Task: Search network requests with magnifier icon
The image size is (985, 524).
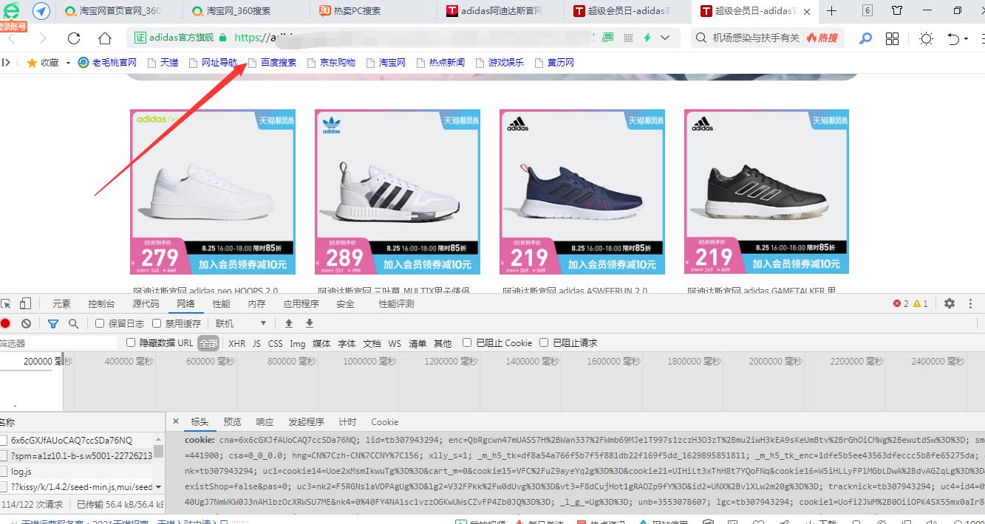Action: [74, 323]
